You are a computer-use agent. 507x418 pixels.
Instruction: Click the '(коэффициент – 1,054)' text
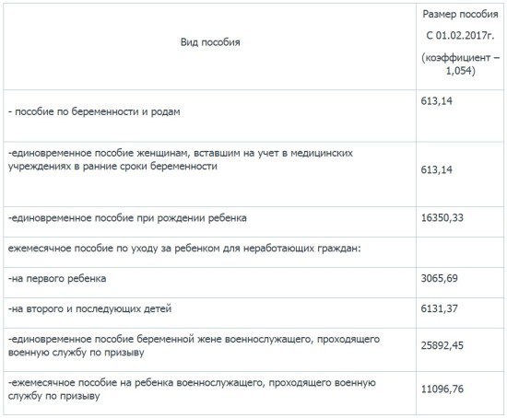460,64
